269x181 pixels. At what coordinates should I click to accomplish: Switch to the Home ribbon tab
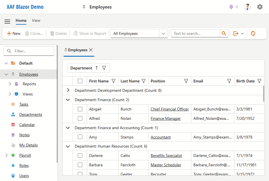pos(21,21)
